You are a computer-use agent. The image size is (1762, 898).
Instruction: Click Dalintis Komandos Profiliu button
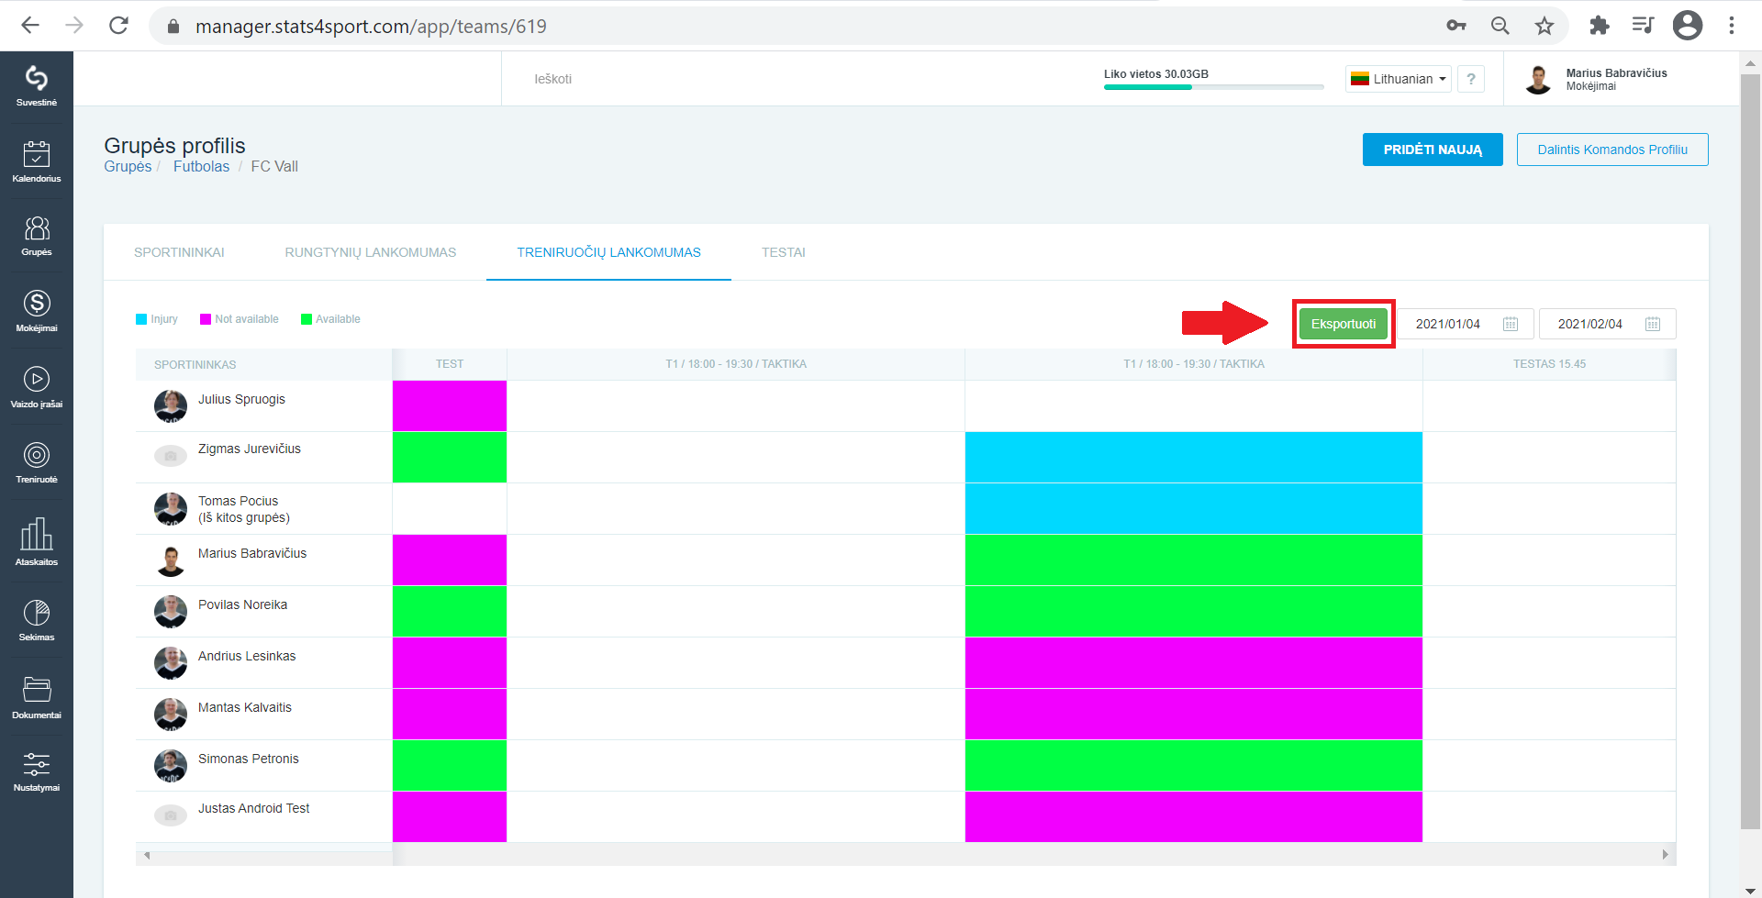pos(1612,150)
